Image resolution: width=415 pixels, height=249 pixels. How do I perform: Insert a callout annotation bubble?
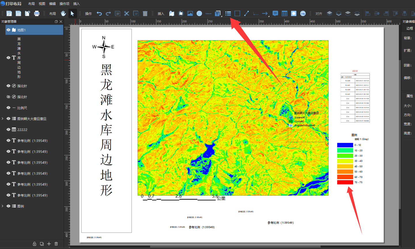275,14
